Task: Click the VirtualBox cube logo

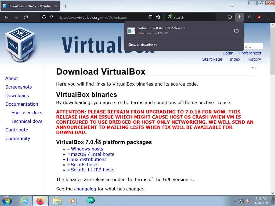Action: 20,44
